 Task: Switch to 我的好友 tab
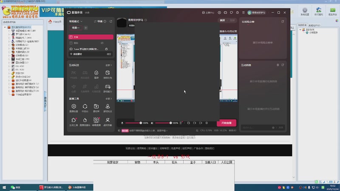[x=302, y=25]
